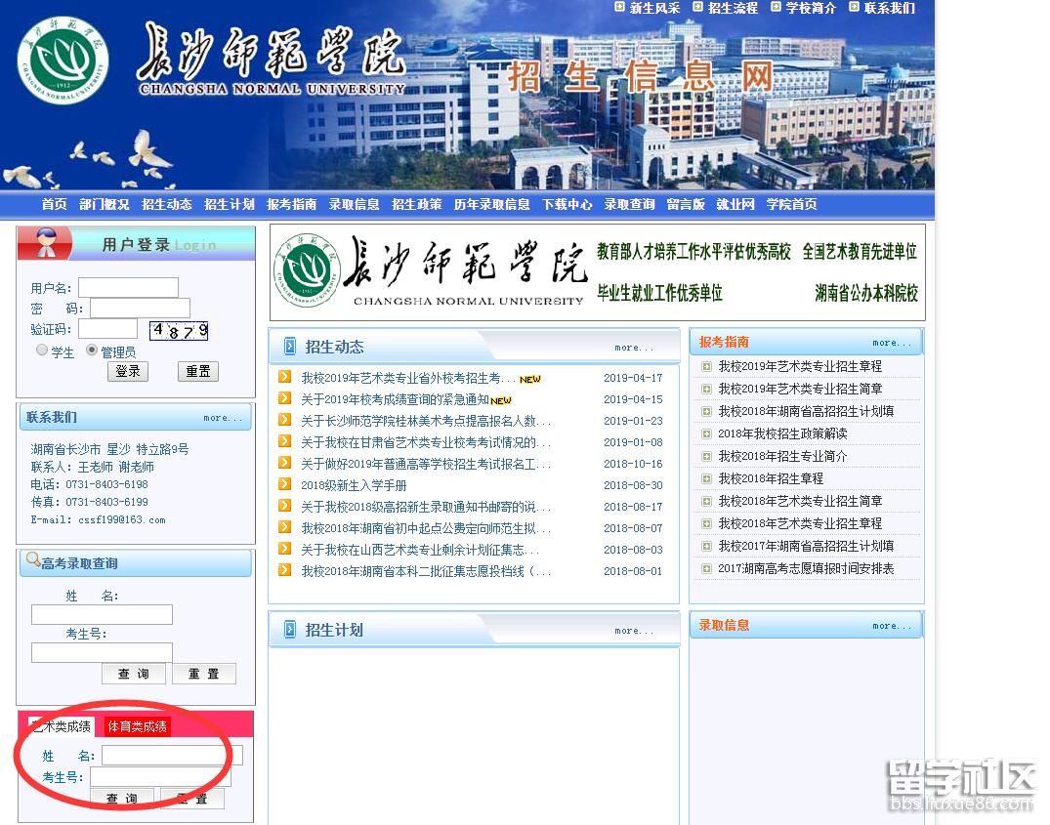1050x825 pixels.
Task: Click the magnifier icon in 高考录取查询
Action: tap(33, 561)
